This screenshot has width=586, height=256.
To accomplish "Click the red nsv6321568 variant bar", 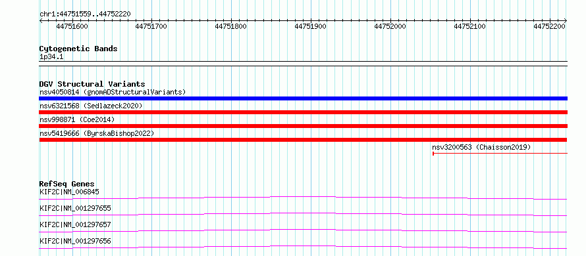I will click(303, 112).
